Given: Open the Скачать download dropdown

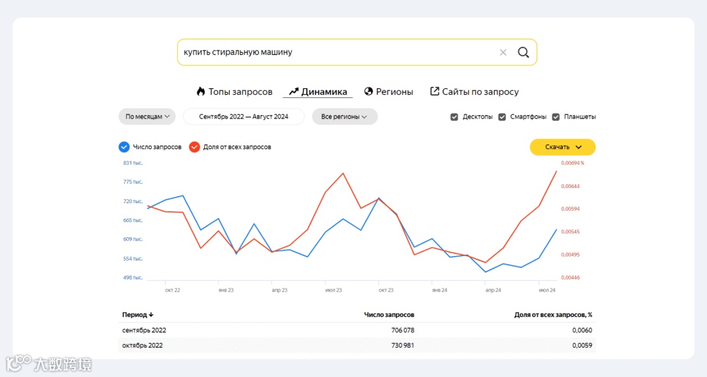Looking at the screenshot, I should click(x=563, y=147).
